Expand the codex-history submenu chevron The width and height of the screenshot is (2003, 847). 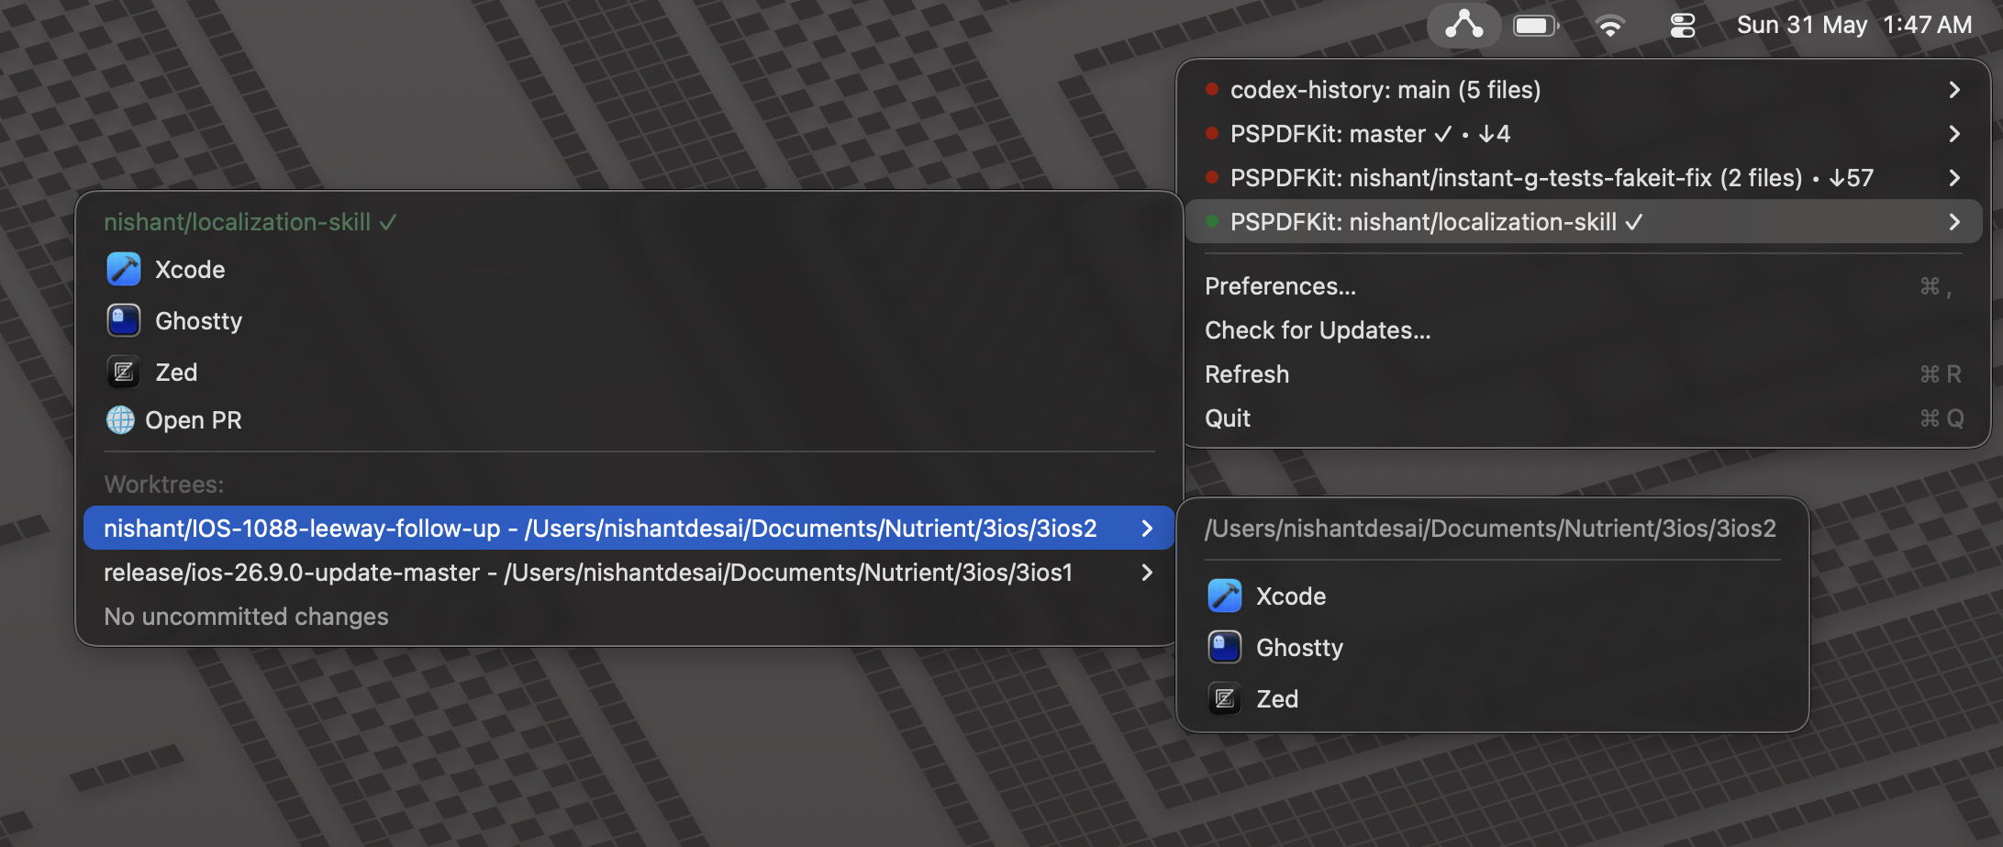point(1954,90)
